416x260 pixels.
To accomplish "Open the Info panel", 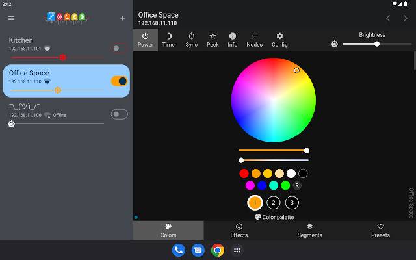I will (x=233, y=40).
